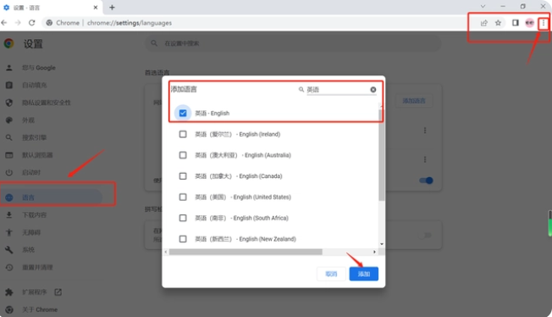Open 启动时 in the sidebar
The width and height of the screenshot is (552, 317).
pyautogui.click(x=31, y=172)
